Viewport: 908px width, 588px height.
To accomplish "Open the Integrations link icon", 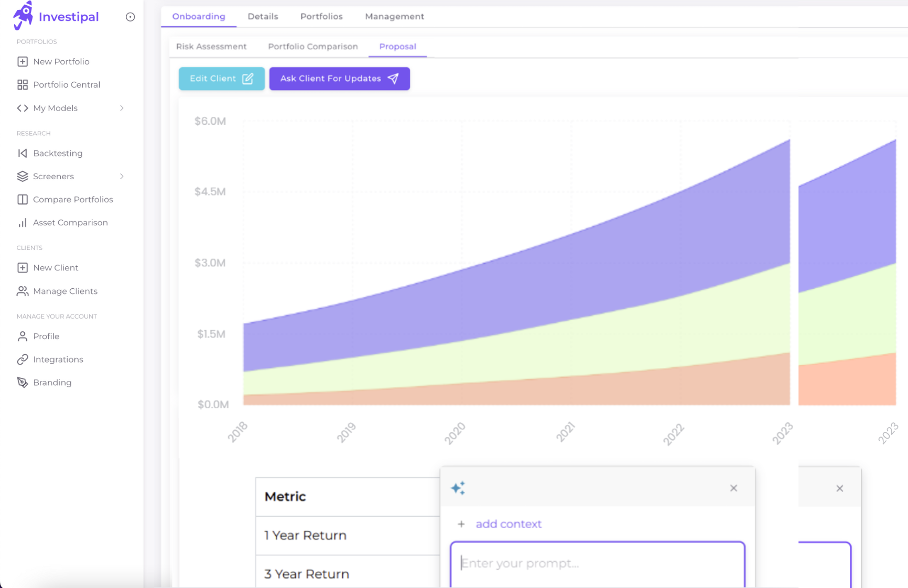I will pos(22,359).
